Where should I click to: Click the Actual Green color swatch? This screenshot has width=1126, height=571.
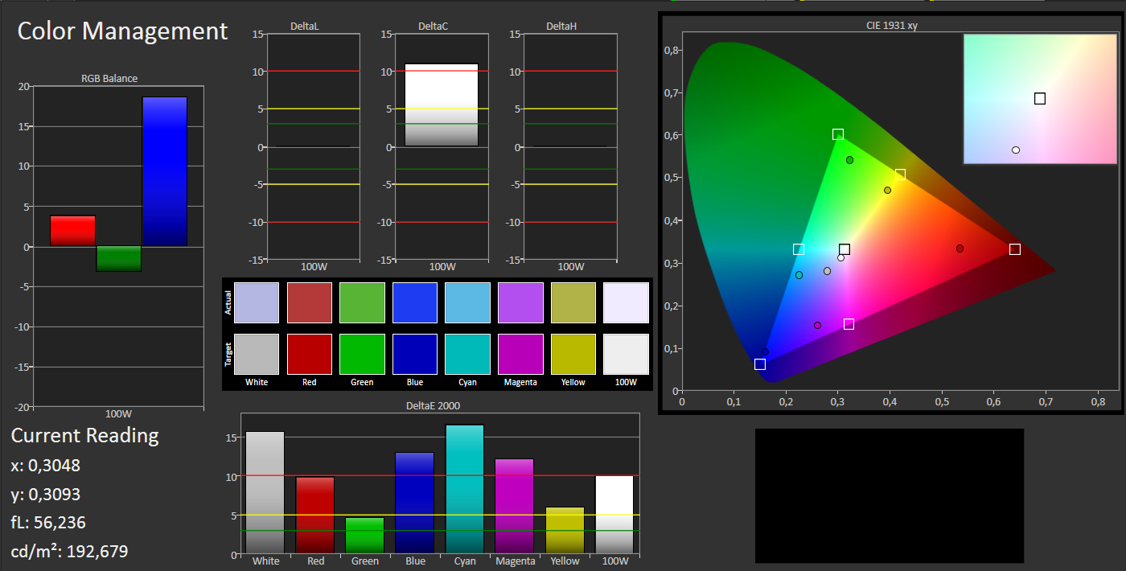coord(362,302)
